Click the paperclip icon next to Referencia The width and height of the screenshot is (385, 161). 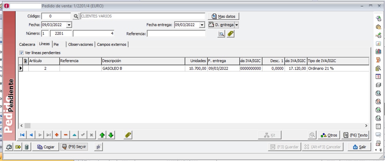point(231,34)
